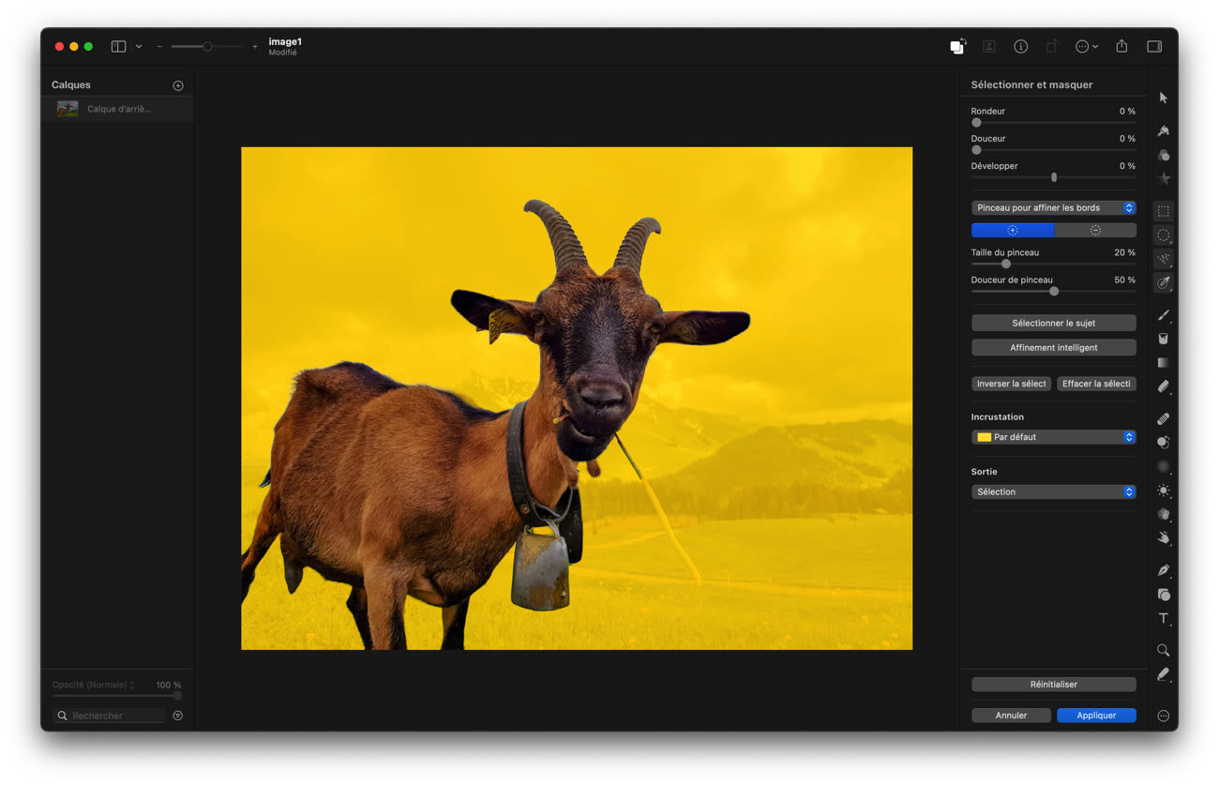Select the Zoom magnifier tool
This screenshot has height=785, width=1219.
click(1163, 650)
